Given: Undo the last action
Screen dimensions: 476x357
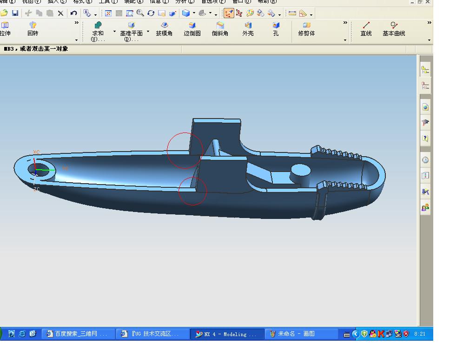Looking at the screenshot, I should coord(73,13).
